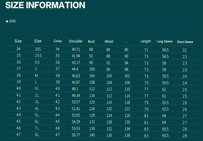Click short sleeve 28 in the 8L row
203x141 pixels.
tap(185, 136)
